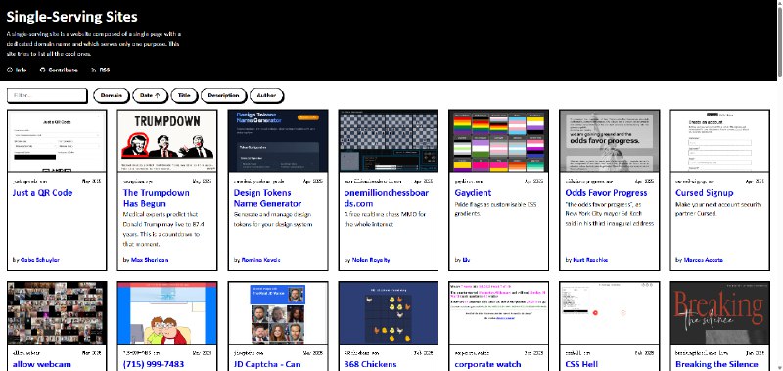Open the Cursed Signup title link
The height and width of the screenshot is (371, 783).
click(705, 193)
